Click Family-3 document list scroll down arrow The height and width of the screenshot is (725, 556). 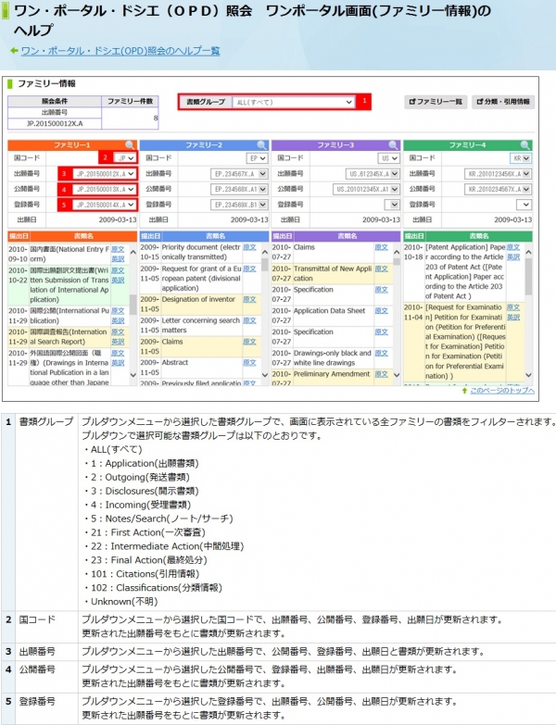coord(397,375)
